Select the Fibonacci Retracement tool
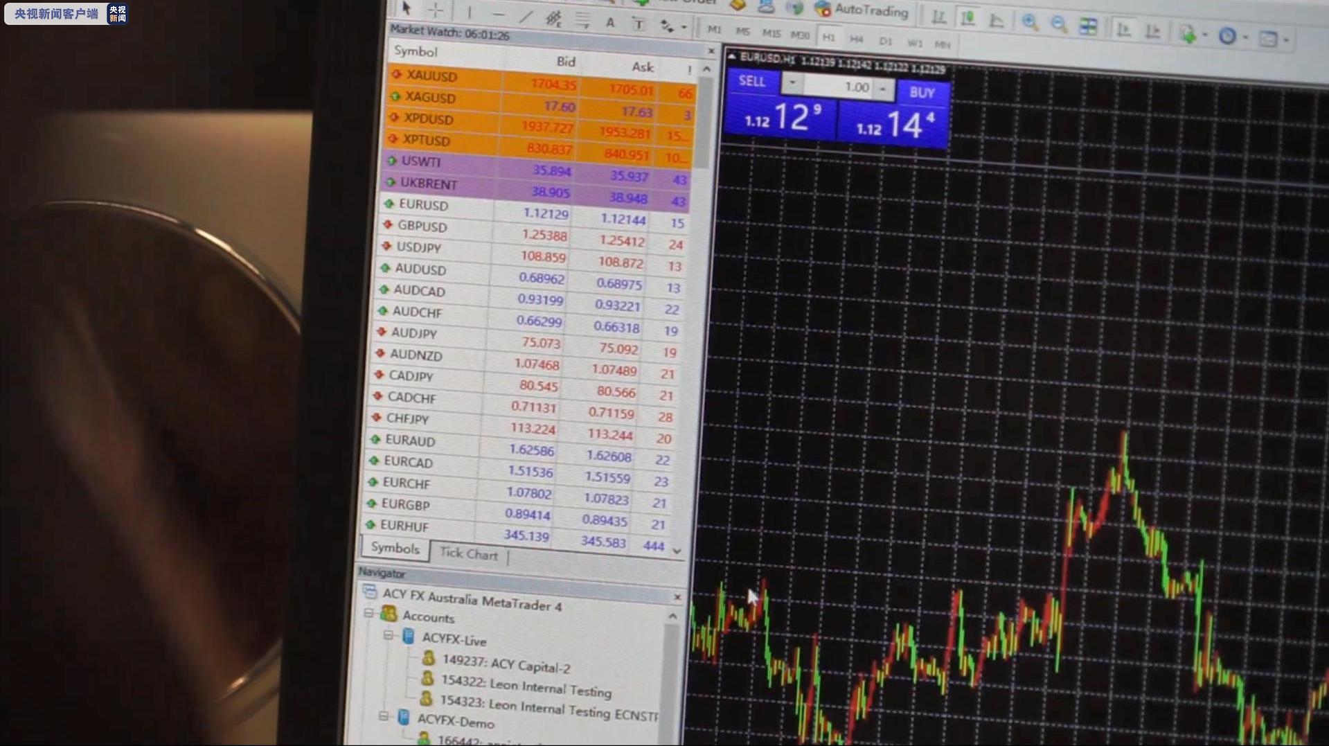The image size is (1329, 746). [x=582, y=20]
